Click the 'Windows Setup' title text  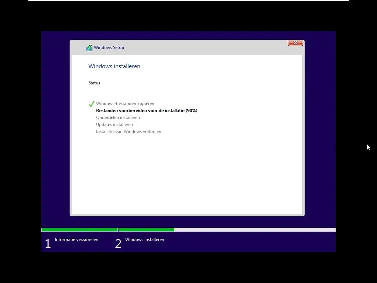point(109,48)
